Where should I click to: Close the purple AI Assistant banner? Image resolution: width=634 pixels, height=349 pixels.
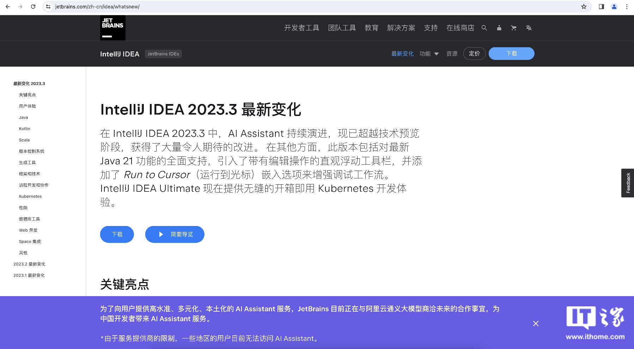pyautogui.click(x=536, y=324)
